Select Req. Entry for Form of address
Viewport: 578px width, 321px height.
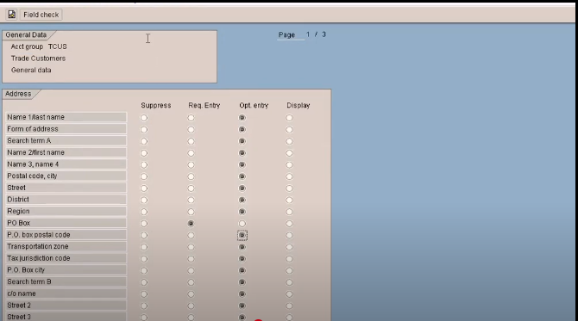coord(191,129)
